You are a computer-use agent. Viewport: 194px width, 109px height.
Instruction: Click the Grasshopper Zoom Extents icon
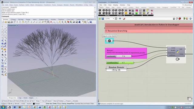pos(116,19)
